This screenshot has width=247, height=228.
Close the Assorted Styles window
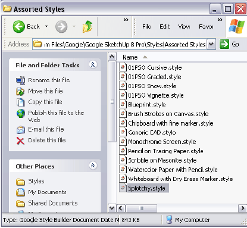coord(240,9)
